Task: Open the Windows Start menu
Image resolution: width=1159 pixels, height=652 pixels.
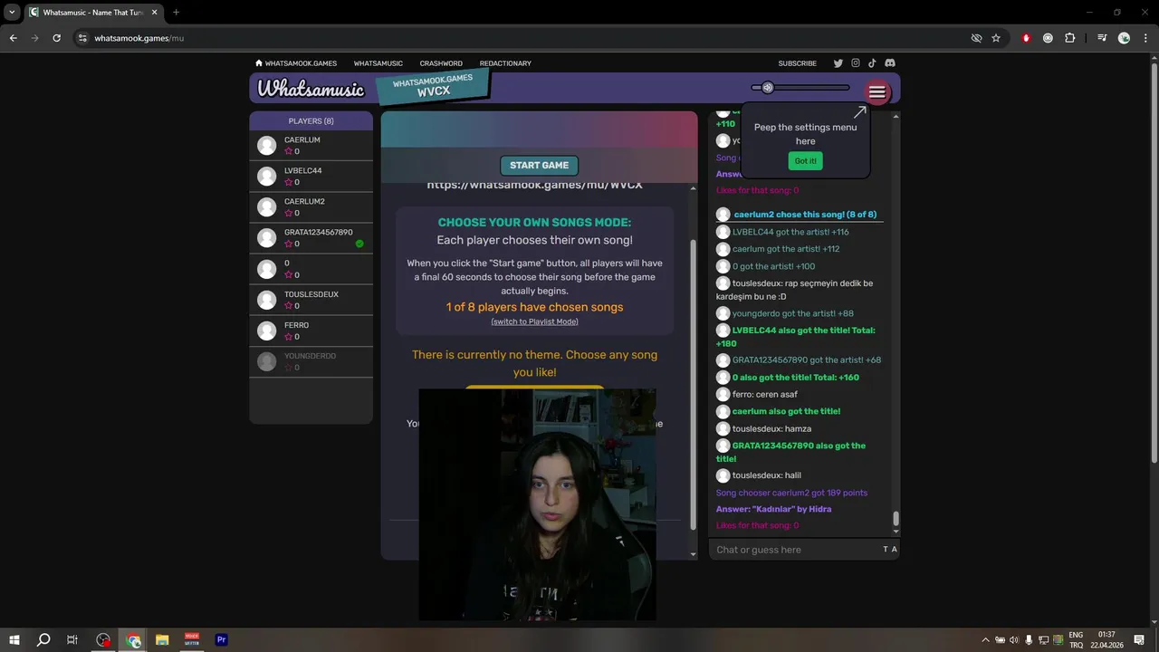Action: point(14,640)
